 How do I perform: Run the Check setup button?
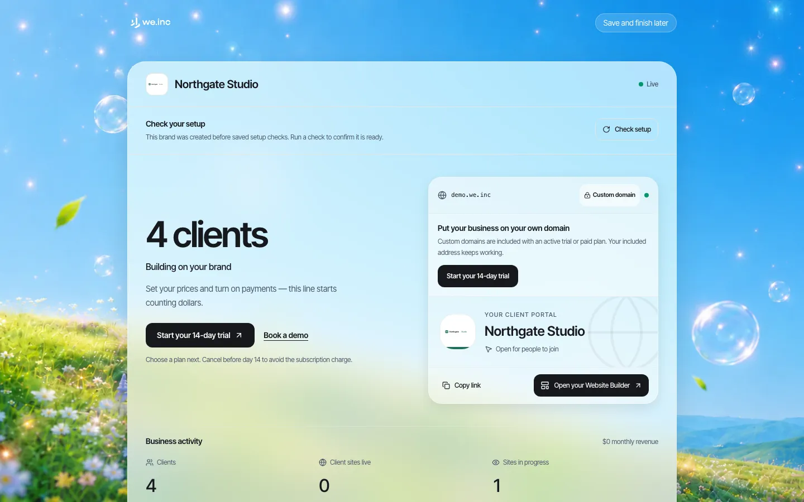tap(626, 129)
